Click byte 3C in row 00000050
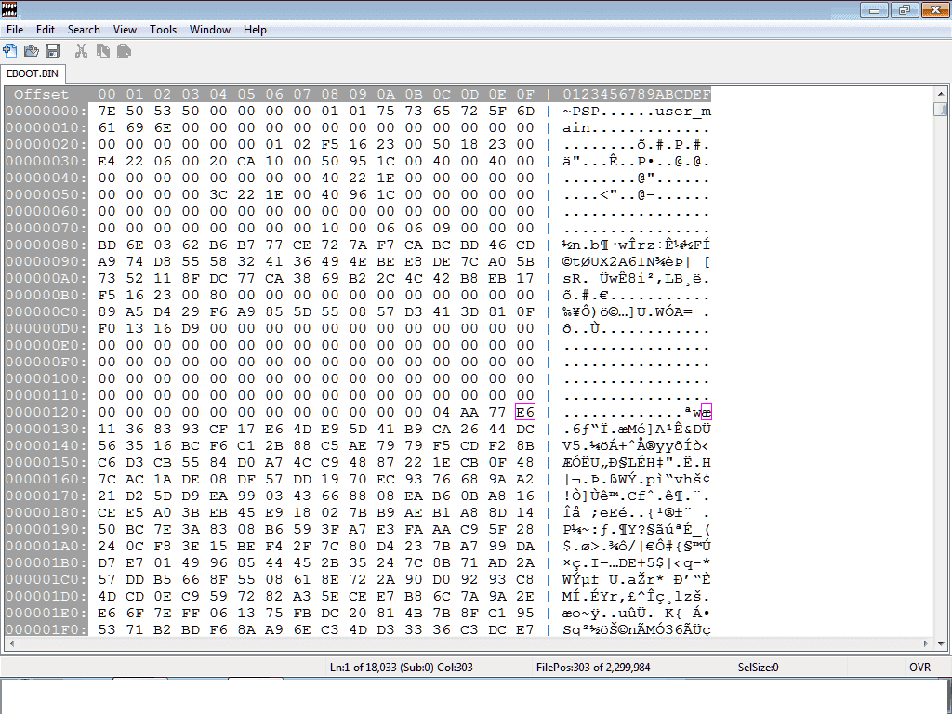Screen dimensions: 952x714 coord(218,195)
